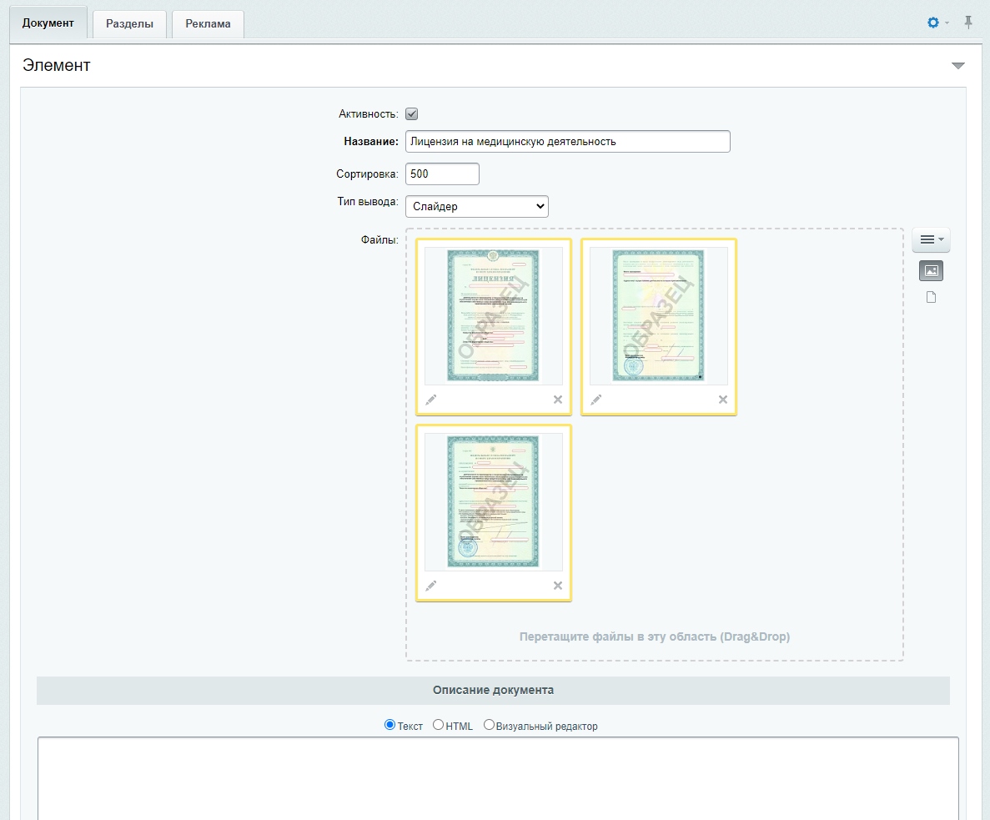990x820 pixels.
Task: Delete the second uploaded license image
Action: [723, 400]
